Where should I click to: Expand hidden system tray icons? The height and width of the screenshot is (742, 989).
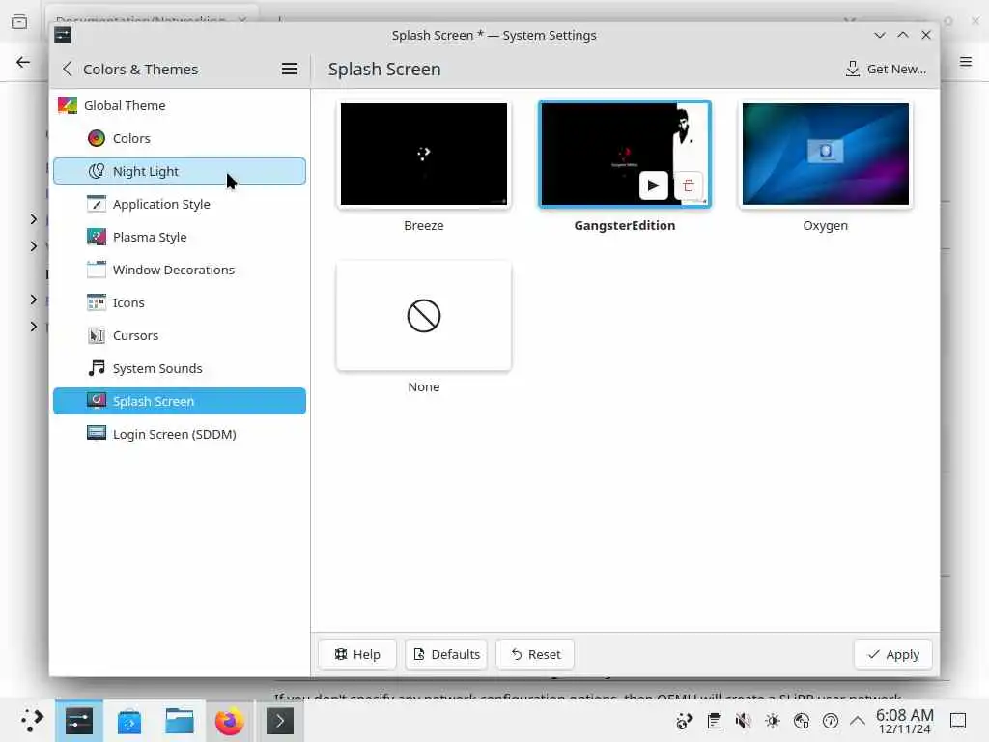tap(858, 721)
